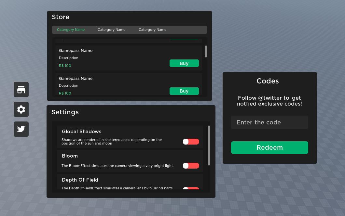The width and height of the screenshot is (345, 216).
Task: Open the third Catergory Name tab
Action: pyautogui.click(x=152, y=30)
